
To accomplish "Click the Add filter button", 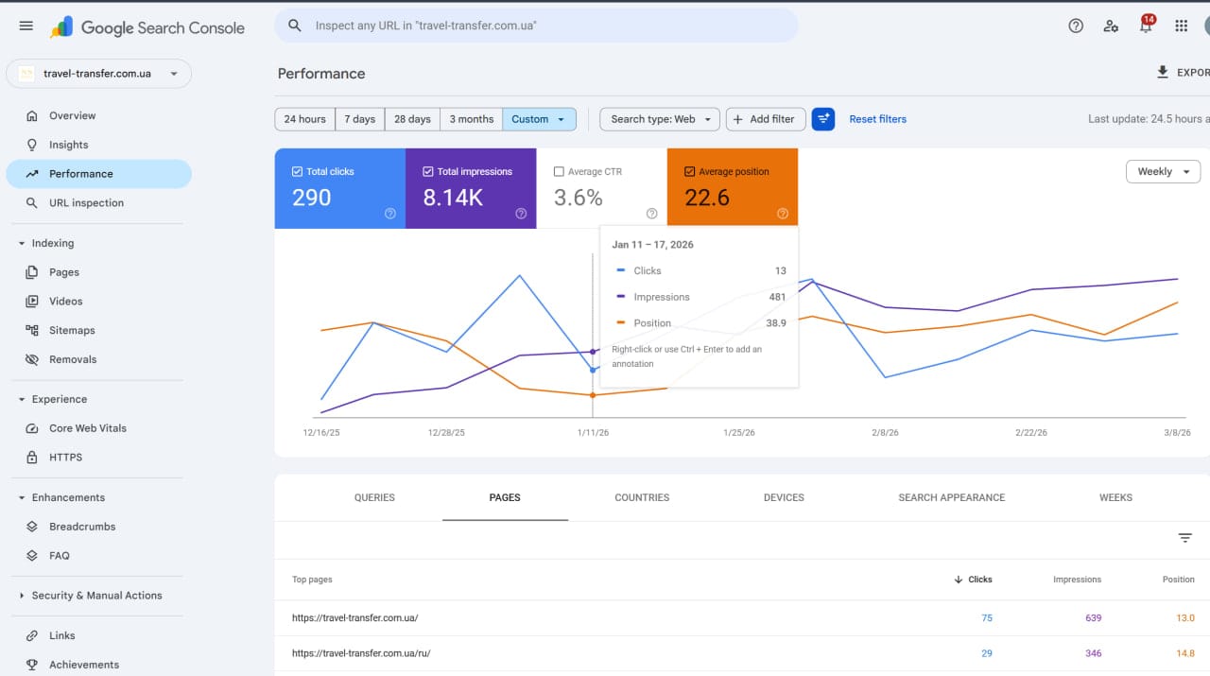I will [766, 119].
